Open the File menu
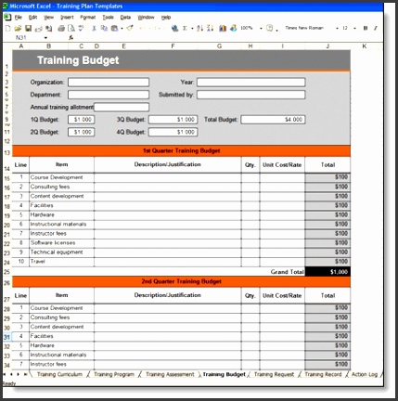 click(19, 18)
